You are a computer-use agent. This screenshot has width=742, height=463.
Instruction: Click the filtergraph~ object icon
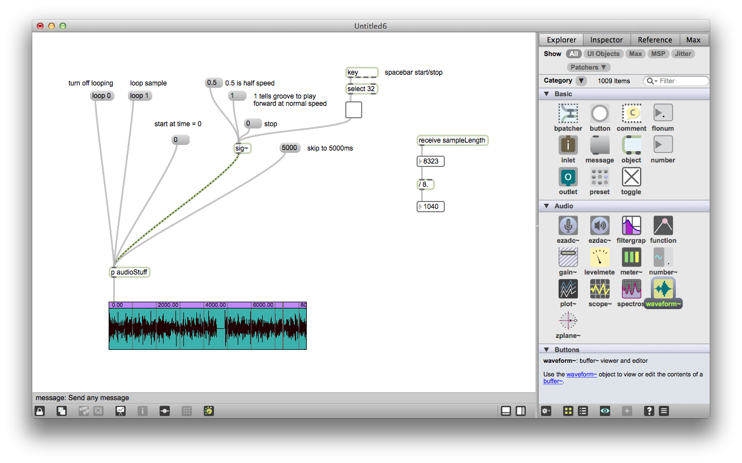(631, 225)
